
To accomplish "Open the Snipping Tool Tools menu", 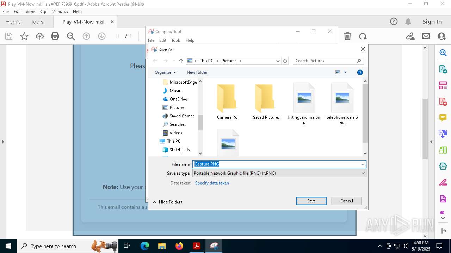I will pos(176,40).
